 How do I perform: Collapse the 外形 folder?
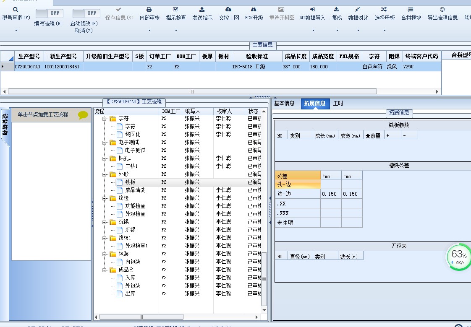tap(105, 174)
